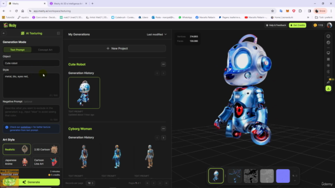Open browser home button
Viewport: 335px width, 188px height.
tap(23, 11)
